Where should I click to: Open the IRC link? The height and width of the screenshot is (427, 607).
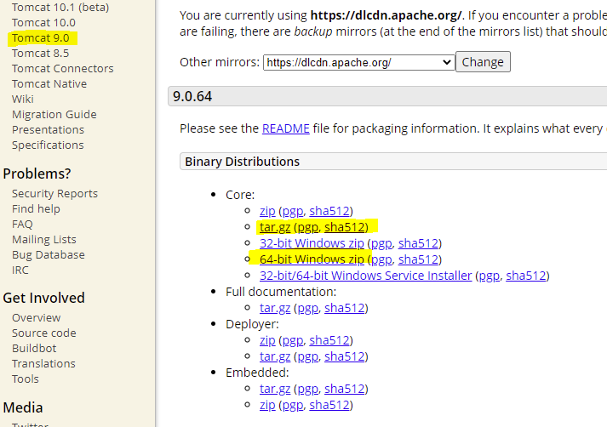[x=20, y=270]
